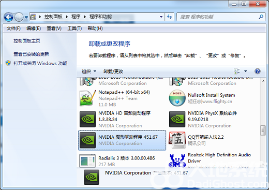Select the QQ五笔输入法 icon
Image resolution: width=269 pixels, height=190 pixels.
click(177, 140)
